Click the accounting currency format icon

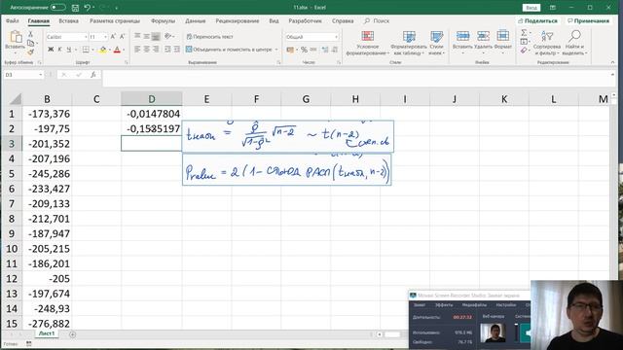pos(290,50)
